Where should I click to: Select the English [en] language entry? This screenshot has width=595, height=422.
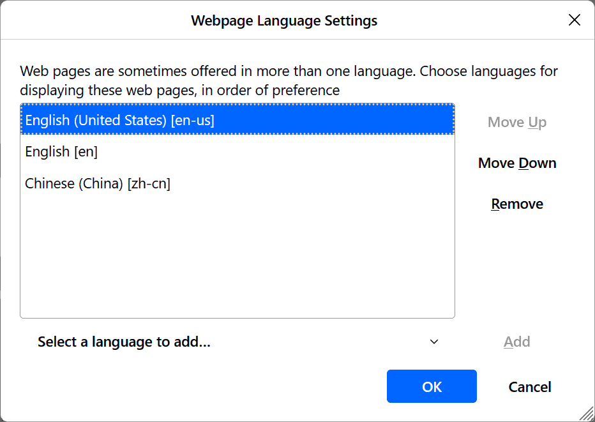coord(61,152)
